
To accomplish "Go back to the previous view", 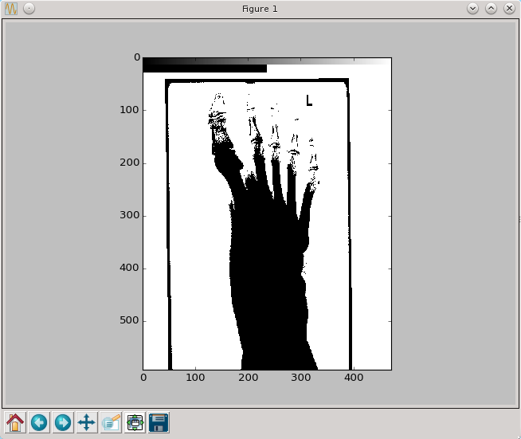I will (x=39, y=422).
